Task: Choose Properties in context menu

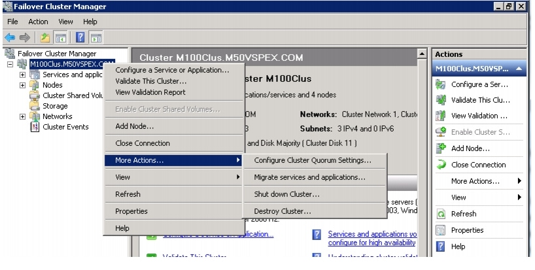Action: coord(173,211)
